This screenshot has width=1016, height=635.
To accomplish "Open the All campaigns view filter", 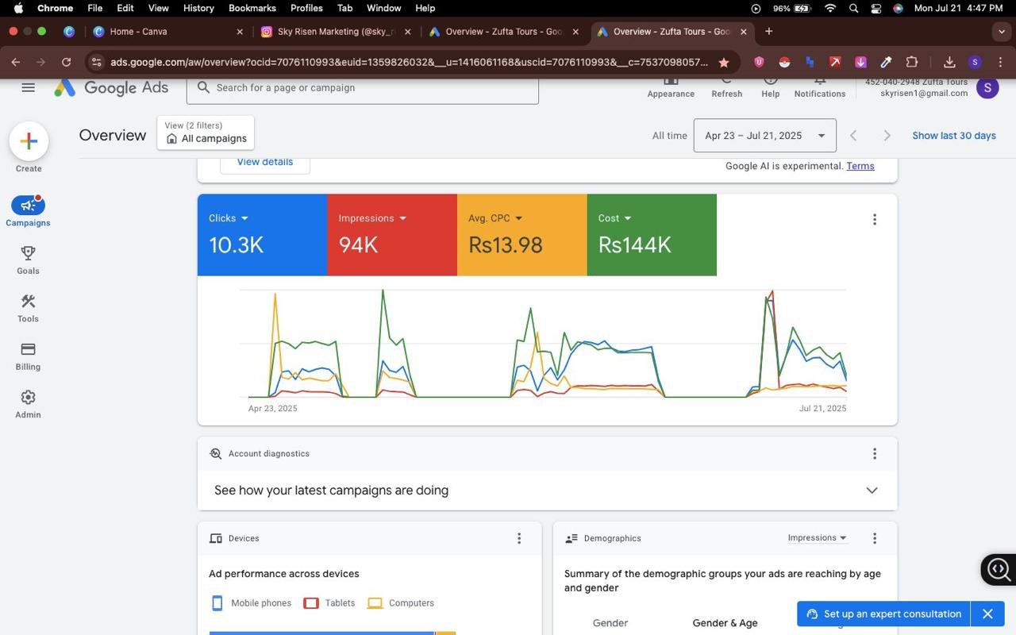I will click(206, 133).
